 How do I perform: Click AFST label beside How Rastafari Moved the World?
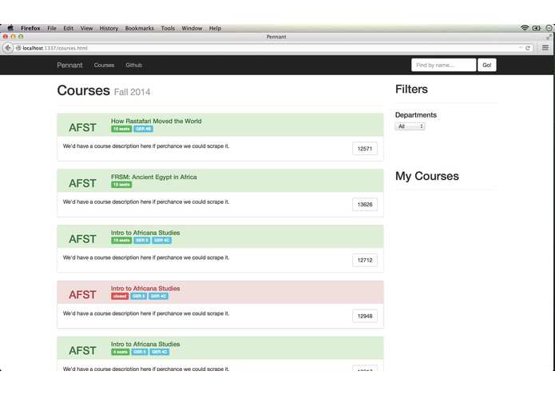click(82, 127)
